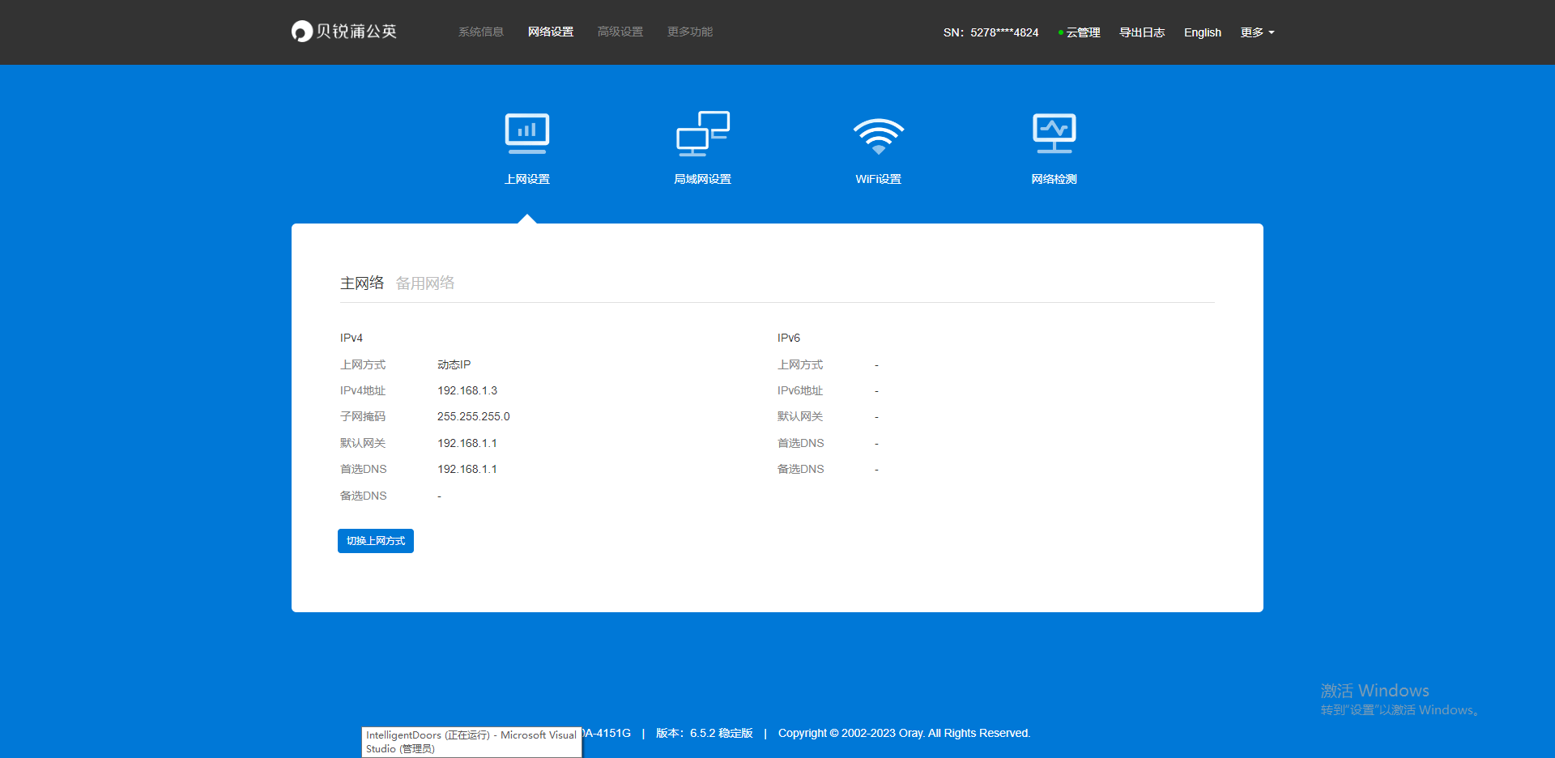1555x758 pixels.
Task: Expand the 更多 dropdown menu
Action: 1257,32
